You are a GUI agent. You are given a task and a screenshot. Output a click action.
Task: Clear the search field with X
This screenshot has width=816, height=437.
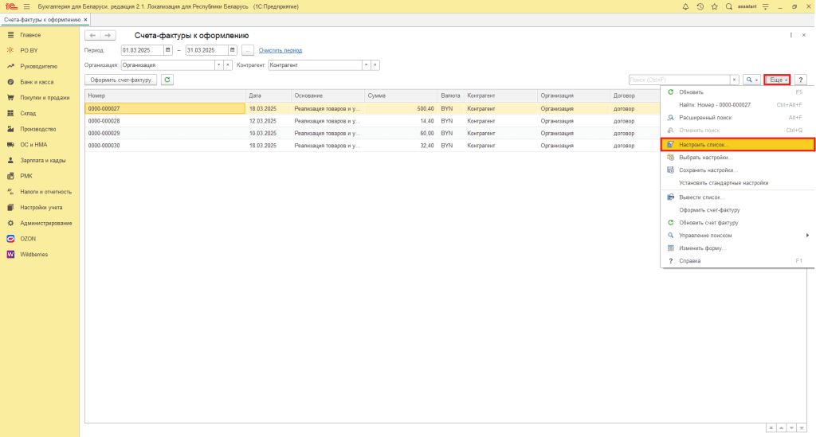tap(734, 80)
